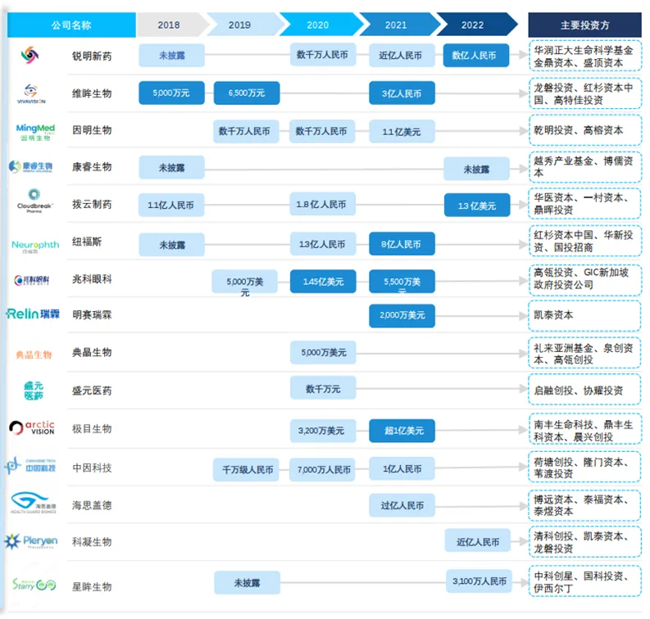This screenshot has width=650, height=619.
Task: Select the 主要投资方 header
Action: (x=584, y=25)
